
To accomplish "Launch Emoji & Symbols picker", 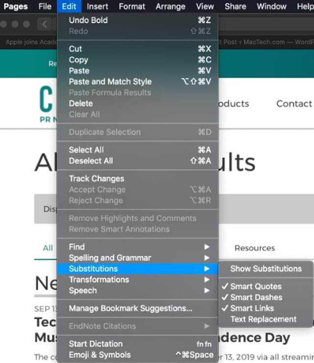I will pyautogui.click(x=100, y=355).
